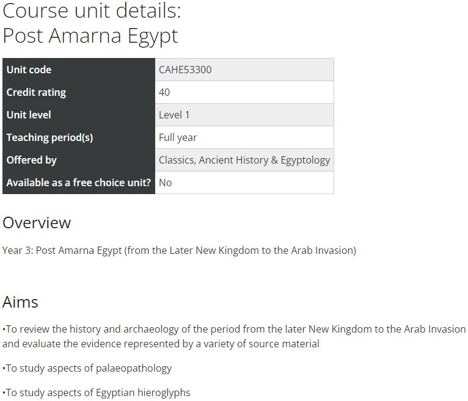
Task: Click the palaeopathology aim bullet
Action: tap(87, 369)
